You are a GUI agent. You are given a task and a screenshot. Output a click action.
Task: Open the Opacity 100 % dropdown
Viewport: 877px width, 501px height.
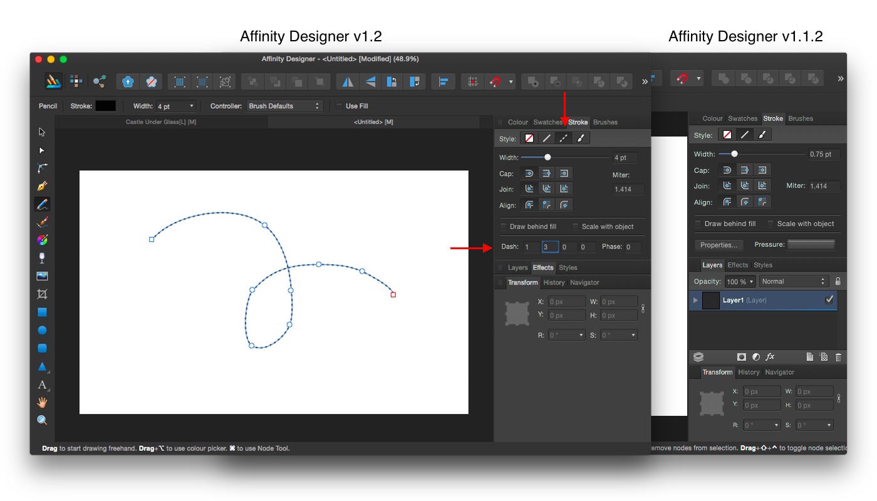pos(740,282)
